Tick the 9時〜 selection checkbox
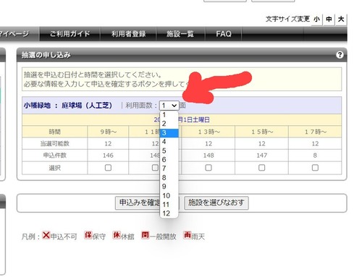 pyautogui.click(x=108, y=168)
